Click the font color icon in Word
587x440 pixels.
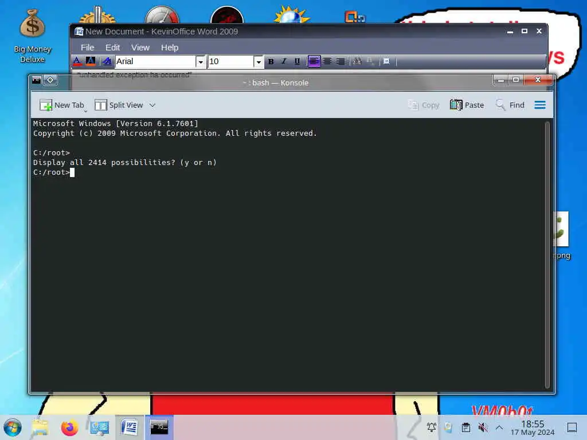[77, 61]
